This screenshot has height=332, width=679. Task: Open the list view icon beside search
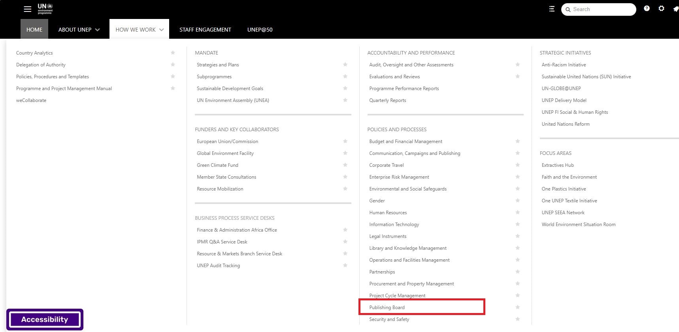(552, 9)
